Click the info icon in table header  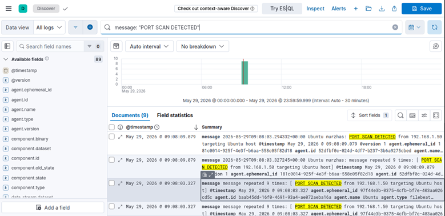(x=120, y=127)
